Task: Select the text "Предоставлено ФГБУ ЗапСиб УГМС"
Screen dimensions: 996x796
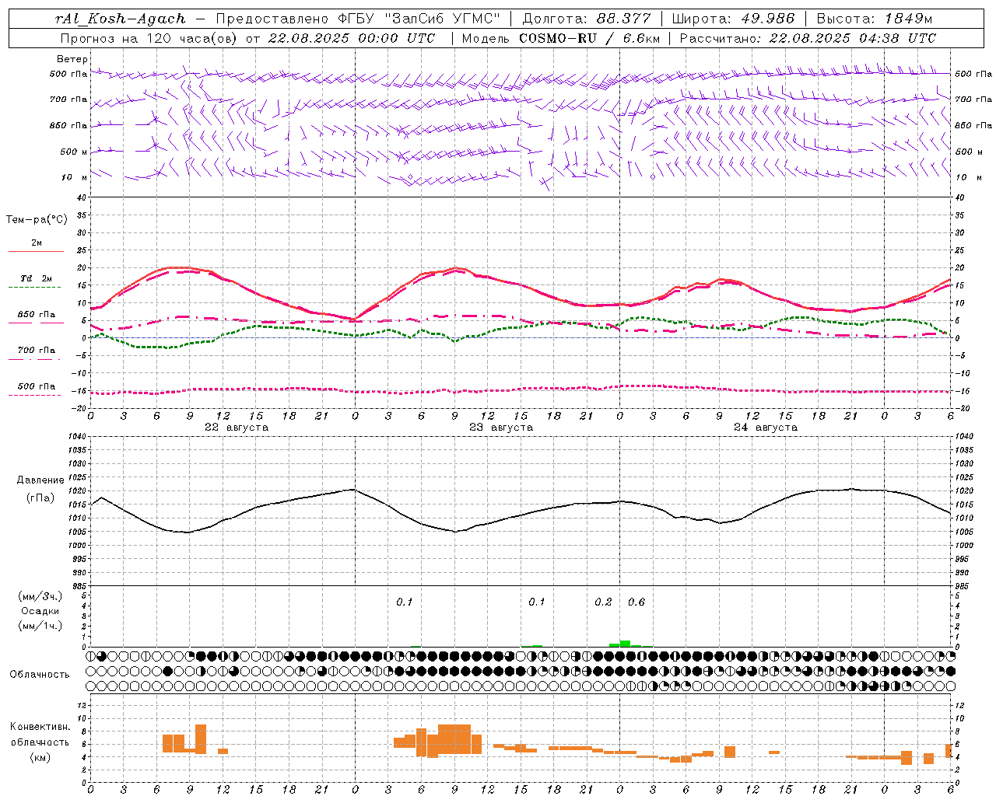Action: (359, 19)
